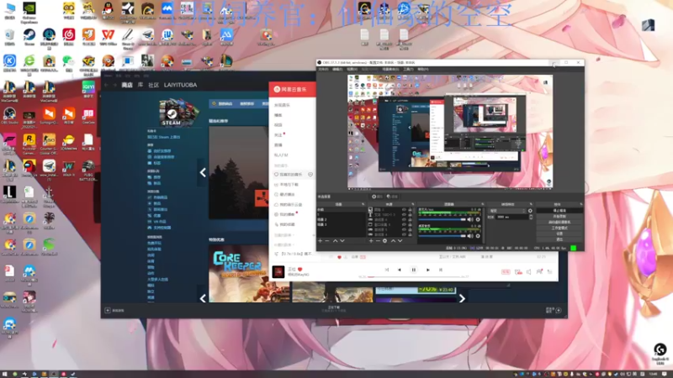673x378 pixels.
Task: Hide the Text (GDI+) source in OBS
Action: pyautogui.click(x=404, y=214)
